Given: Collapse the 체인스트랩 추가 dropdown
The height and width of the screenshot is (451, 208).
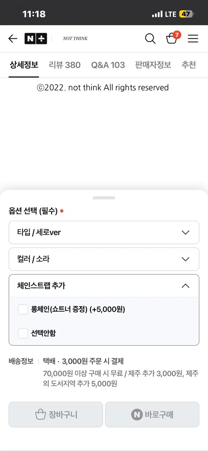Looking at the screenshot, I should (x=104, y=286).
